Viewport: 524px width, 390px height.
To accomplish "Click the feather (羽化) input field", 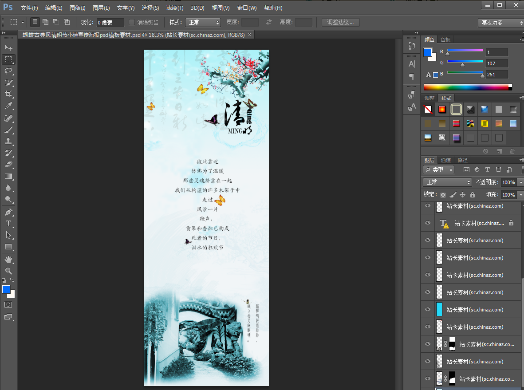I will tap(110, 23).
